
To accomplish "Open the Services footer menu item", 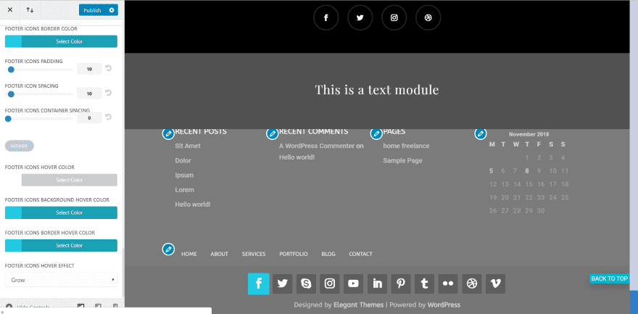I will (254, 254).
